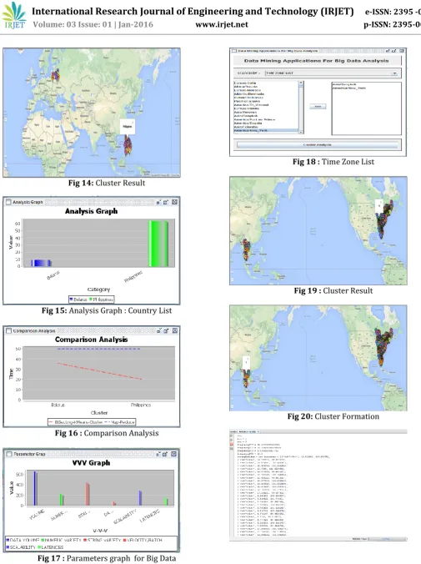Maximize the Comparison Analysis window

166,330
